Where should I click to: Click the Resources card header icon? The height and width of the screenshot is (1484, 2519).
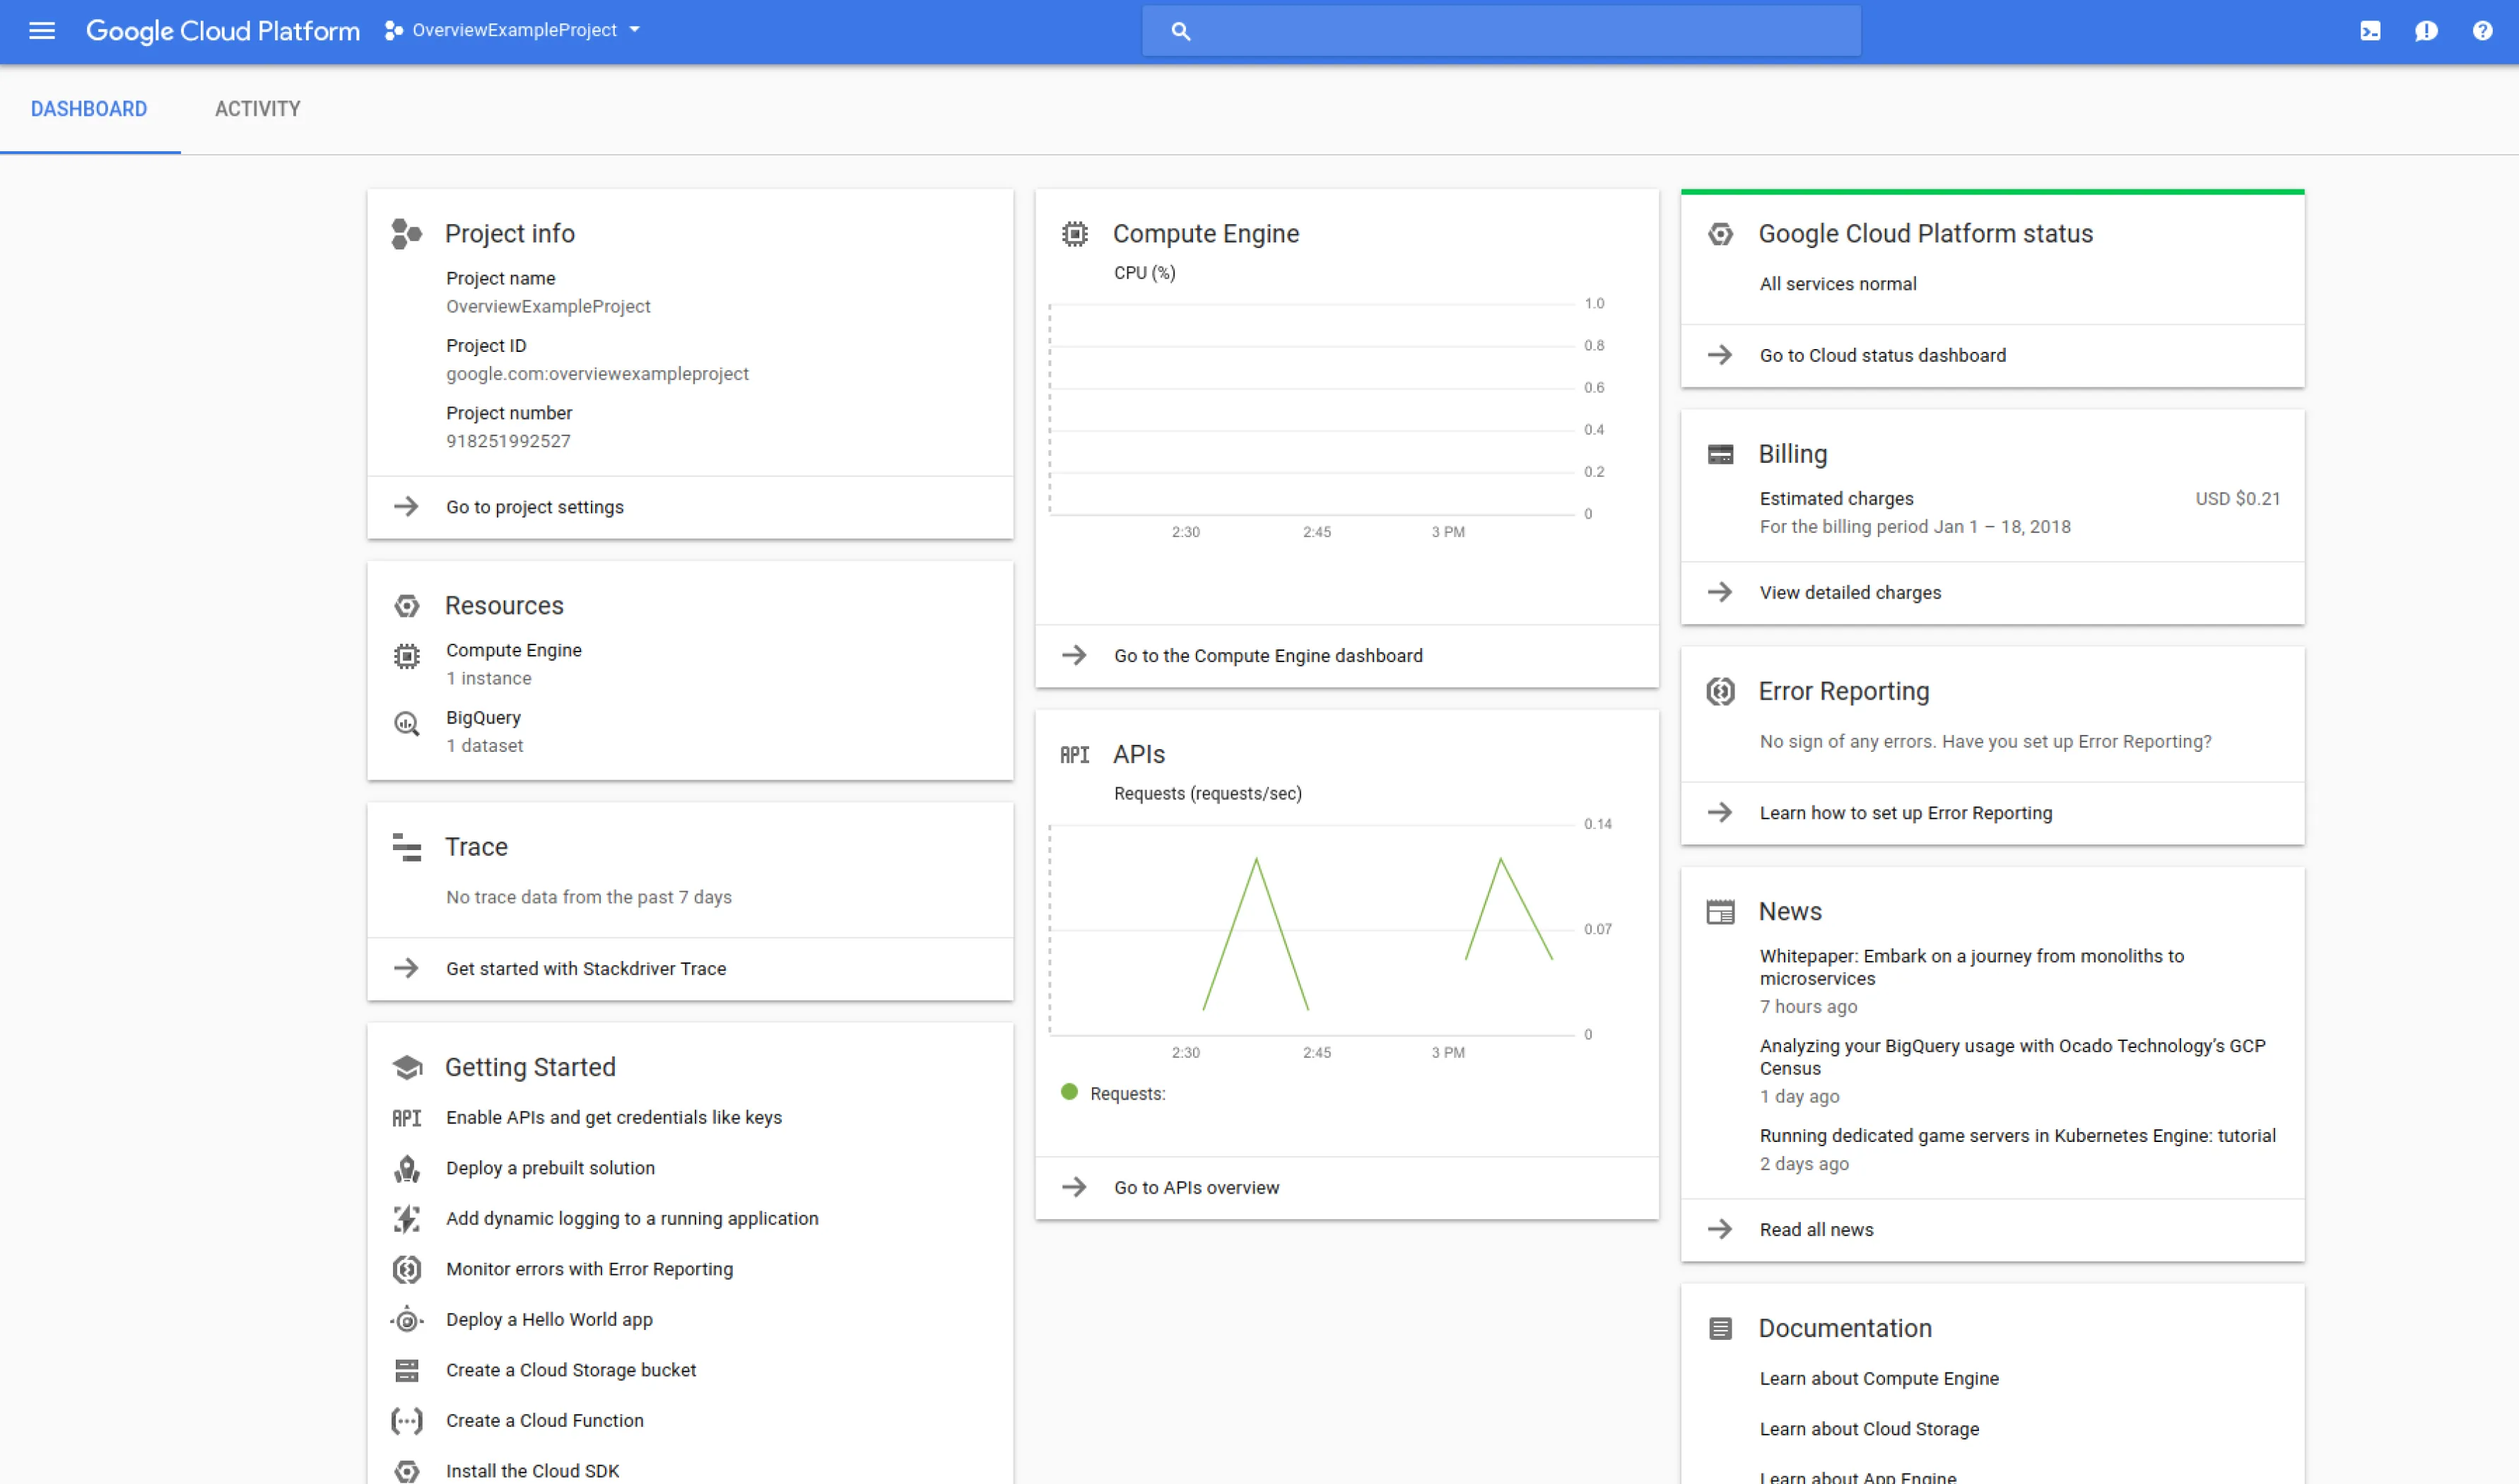pos(406,606)
